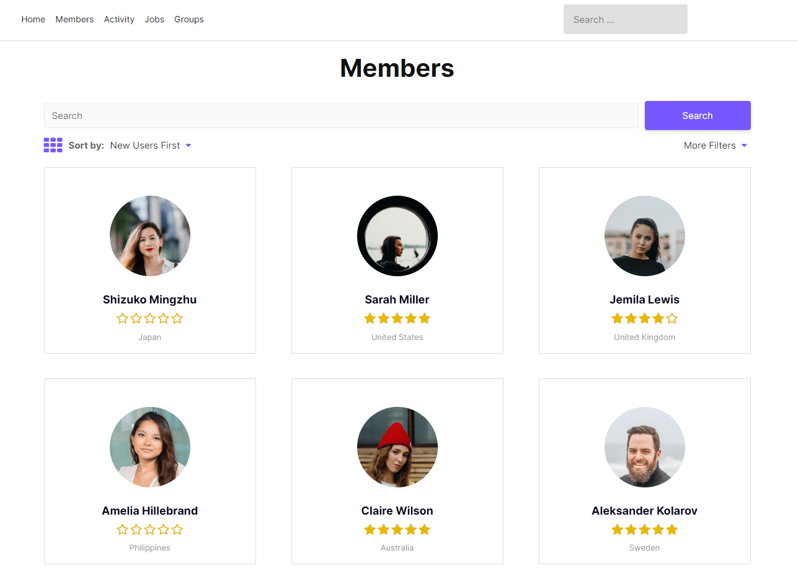Click Jemila Lewis's star rating
798x571 pixels.
[x=644, y=318]
